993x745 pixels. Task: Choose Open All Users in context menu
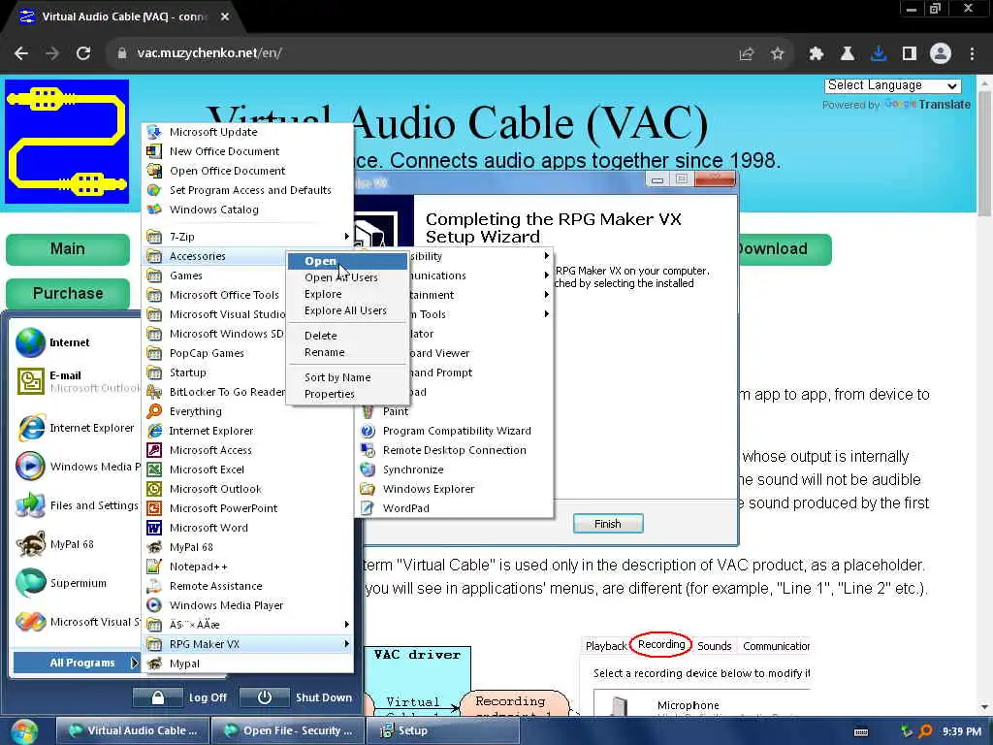pyautogui.click(x=347, y=277)
